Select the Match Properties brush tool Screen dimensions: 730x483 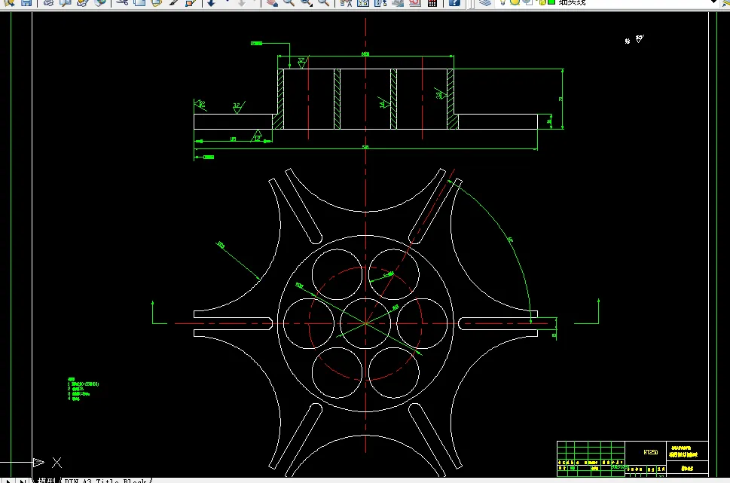click(174, 2)
